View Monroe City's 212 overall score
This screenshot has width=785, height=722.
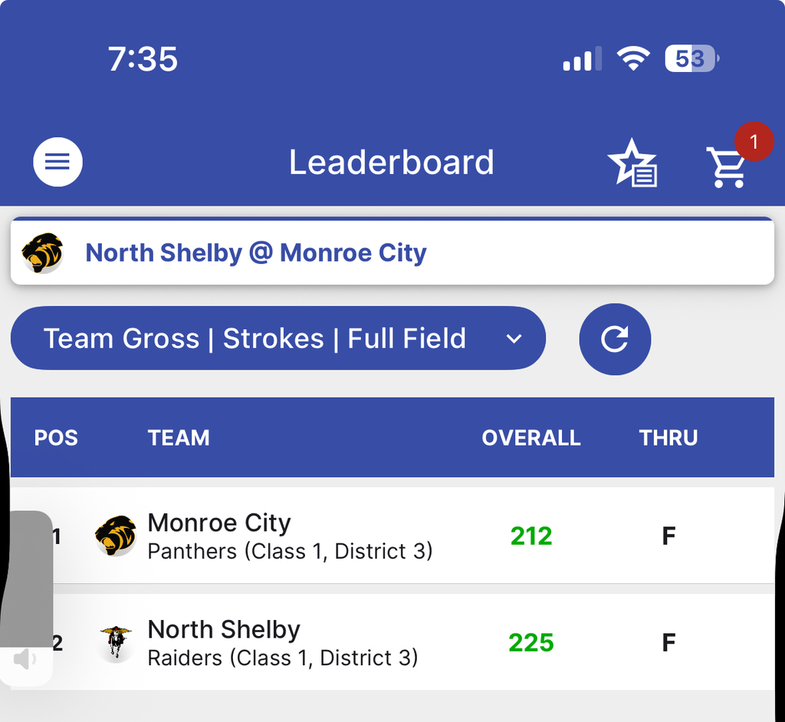[x=531, y=536]
